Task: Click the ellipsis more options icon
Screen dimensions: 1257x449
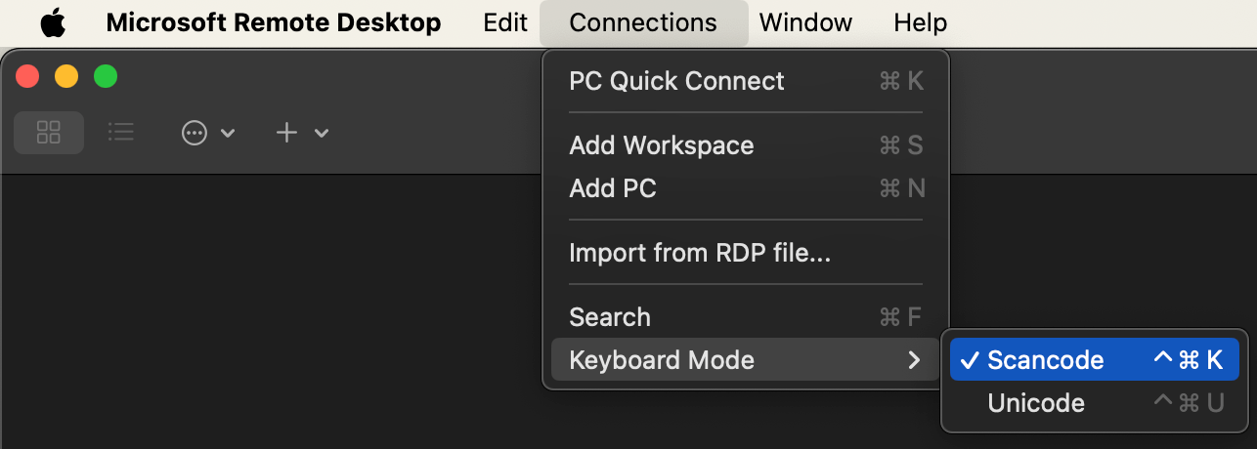Action: 195,133
